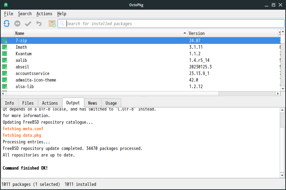Switch to the Files tab
This screenshot has height=190, width=286.
click(x=28, y=103)
